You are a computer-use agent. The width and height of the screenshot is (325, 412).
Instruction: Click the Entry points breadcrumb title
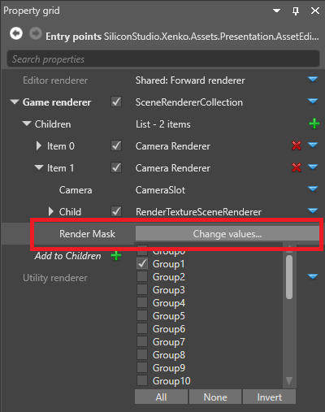point(73,37)
